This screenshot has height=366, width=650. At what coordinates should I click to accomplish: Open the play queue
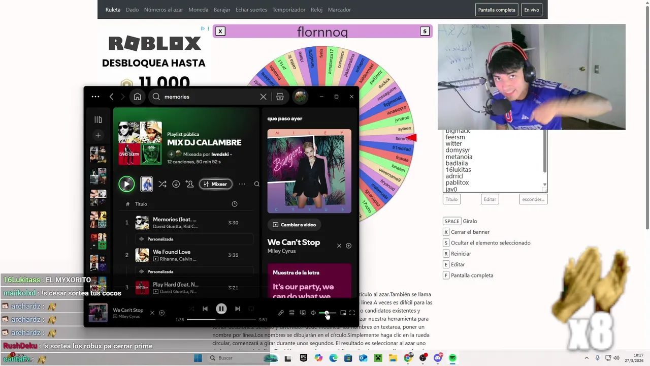click(x=291, y=313)
